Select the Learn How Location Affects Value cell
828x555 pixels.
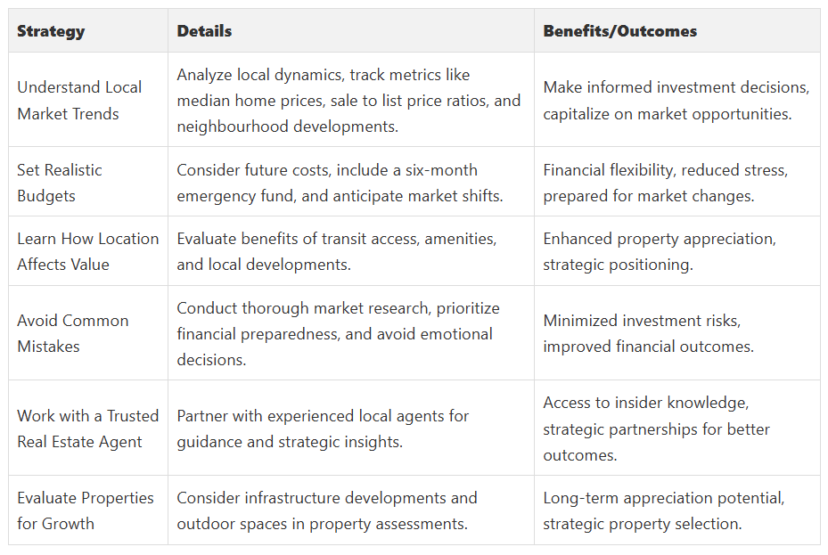87,251
